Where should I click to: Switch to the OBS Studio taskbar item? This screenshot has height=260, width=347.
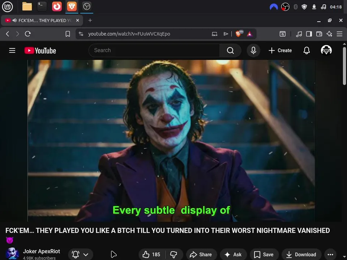[86, 6]
